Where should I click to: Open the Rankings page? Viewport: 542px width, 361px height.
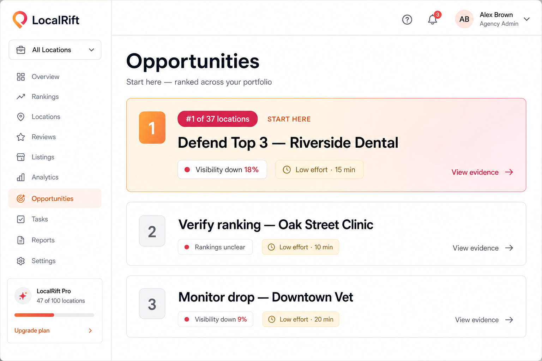tap(55, 97)
